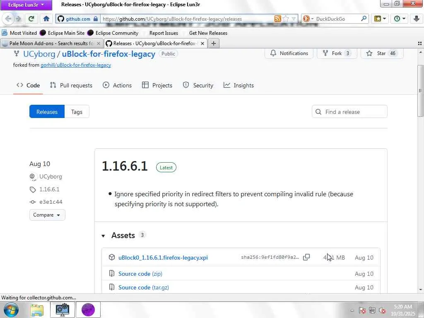Viewport: 424px width, 318px height.
Task: Click the Notifications bell button
Action: pos(289,53)
